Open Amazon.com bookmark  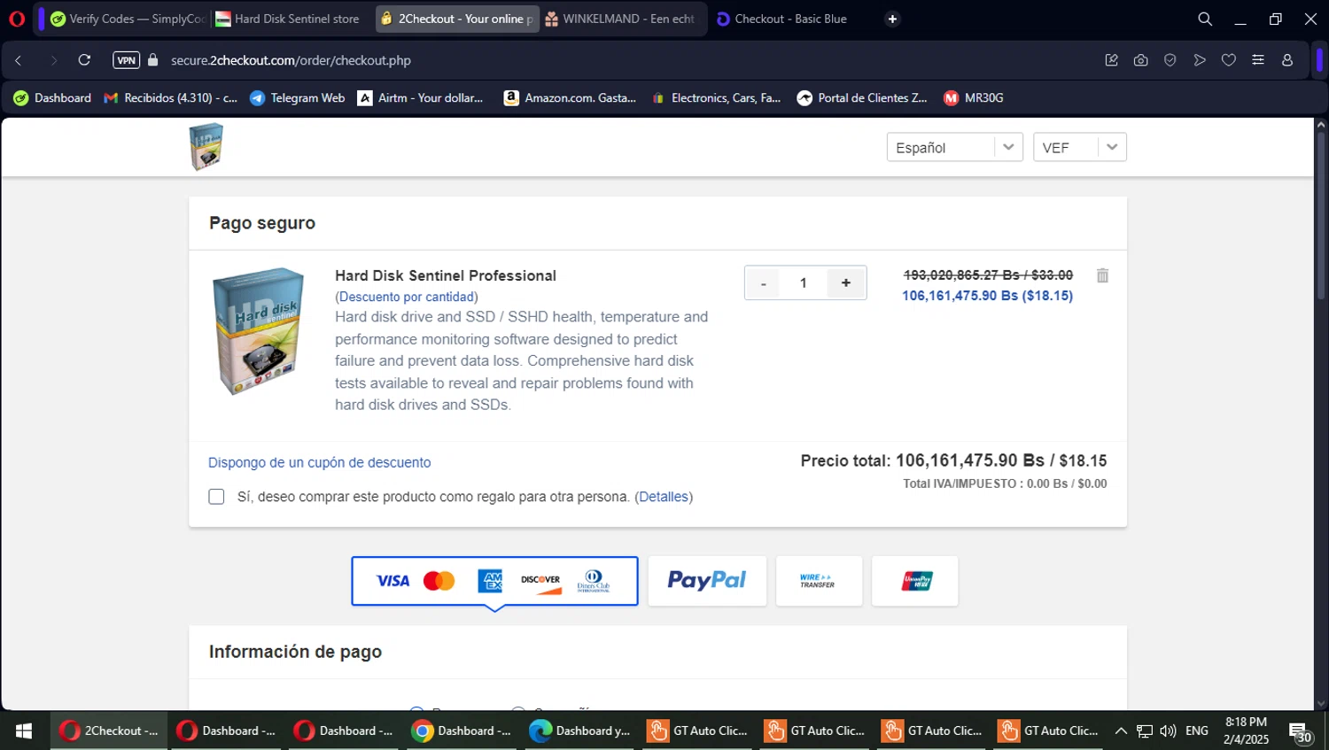tap(570, 97)
